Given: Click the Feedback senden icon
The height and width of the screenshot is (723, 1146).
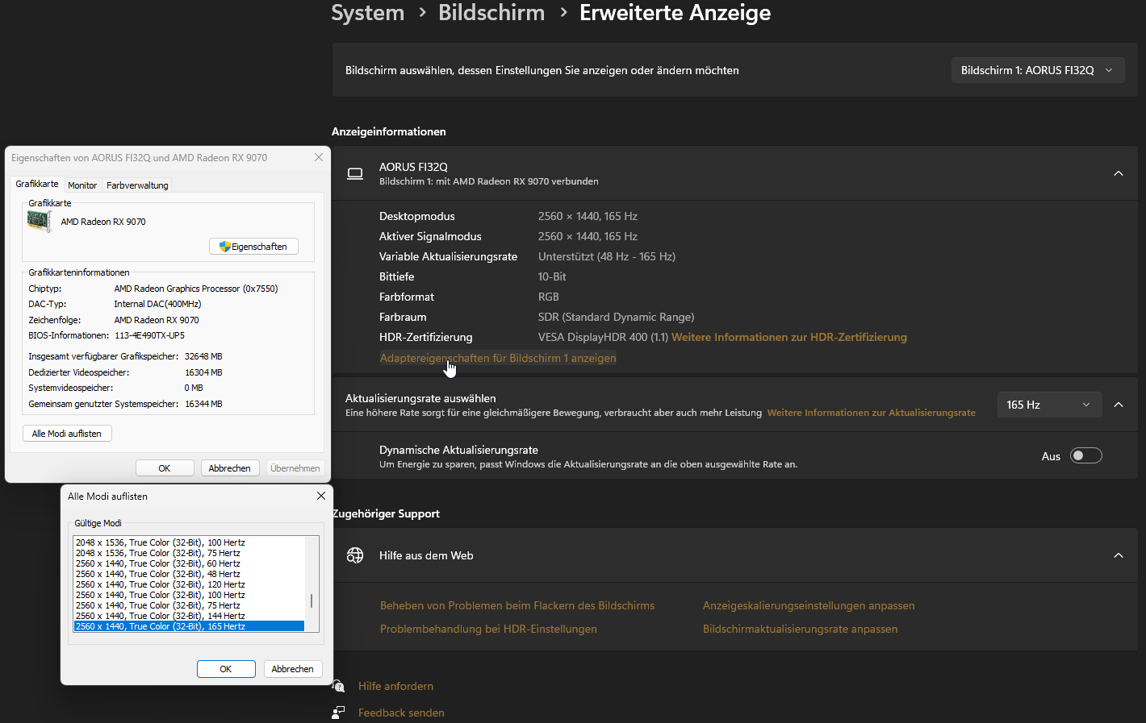Looking at the screenshot, I should 338,713.
